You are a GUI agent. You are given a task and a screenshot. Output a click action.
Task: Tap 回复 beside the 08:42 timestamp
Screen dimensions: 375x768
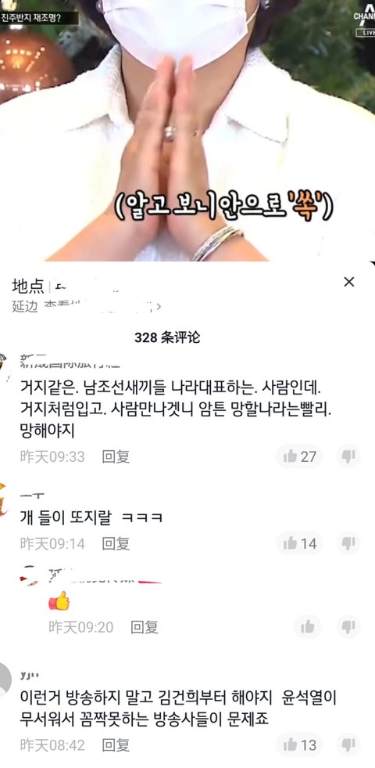116,745
